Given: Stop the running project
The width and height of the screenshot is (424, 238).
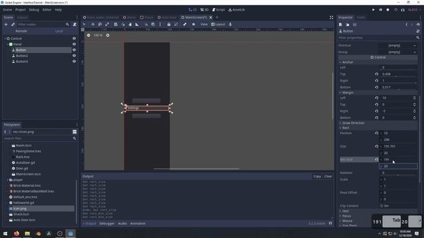Looking at the screenshot, I should click(388, 10).
